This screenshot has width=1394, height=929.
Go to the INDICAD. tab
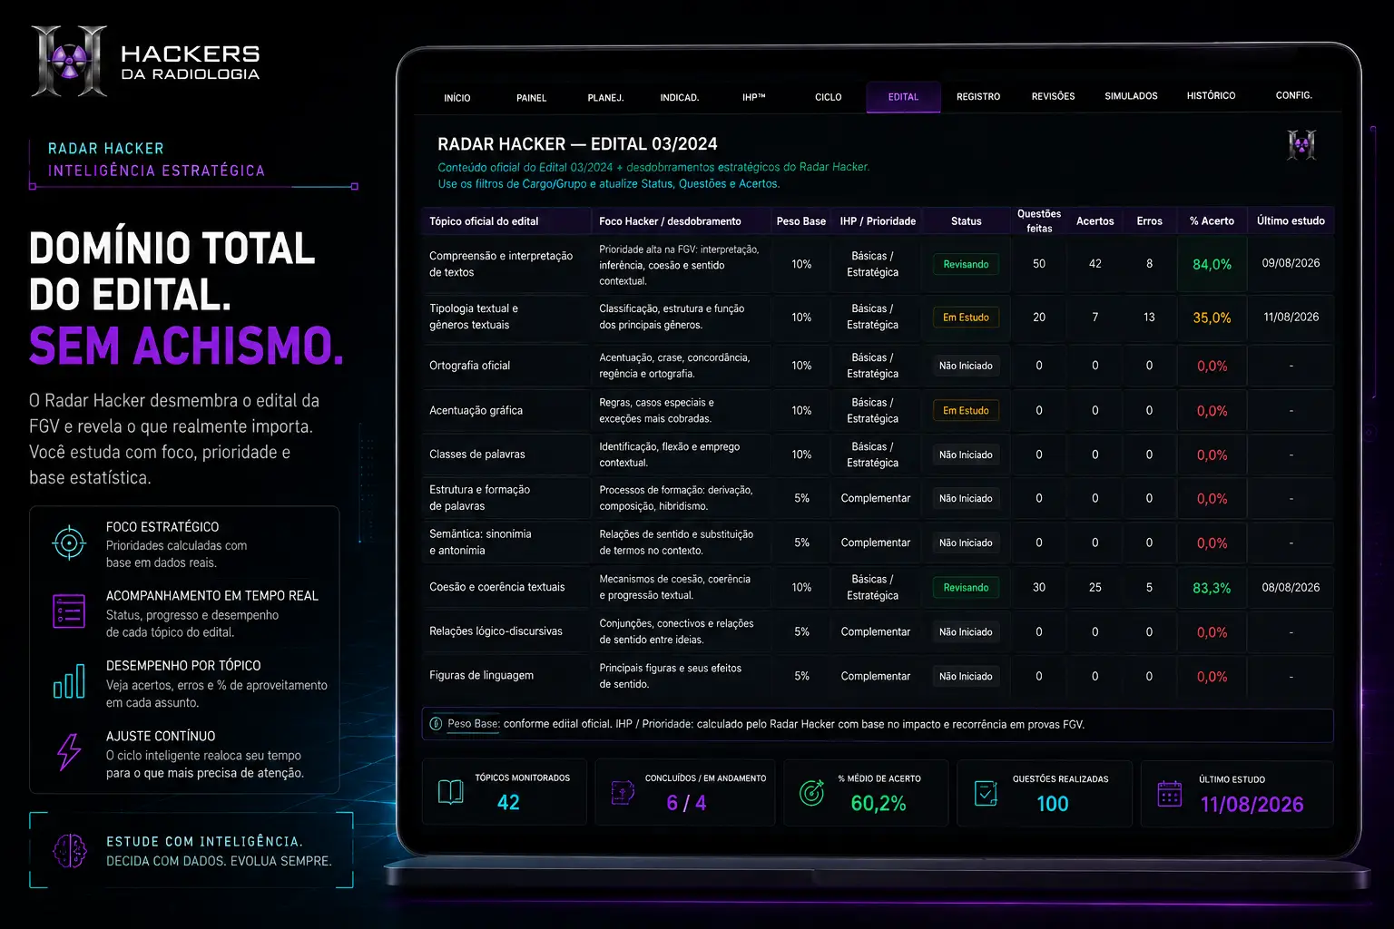[x=680, y=98]
